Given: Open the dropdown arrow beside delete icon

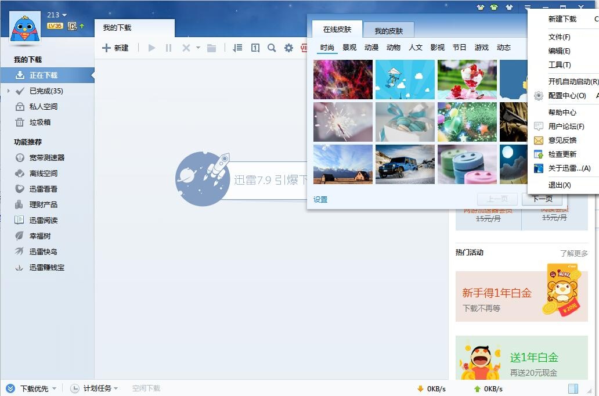Looking at the screenshot, I should click(x=198, y=48).
